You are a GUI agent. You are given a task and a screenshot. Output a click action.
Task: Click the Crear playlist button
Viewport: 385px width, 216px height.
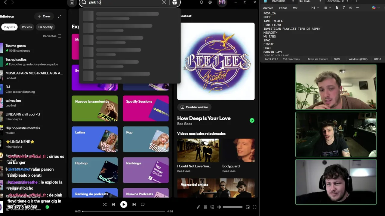[x=44, y=16]
